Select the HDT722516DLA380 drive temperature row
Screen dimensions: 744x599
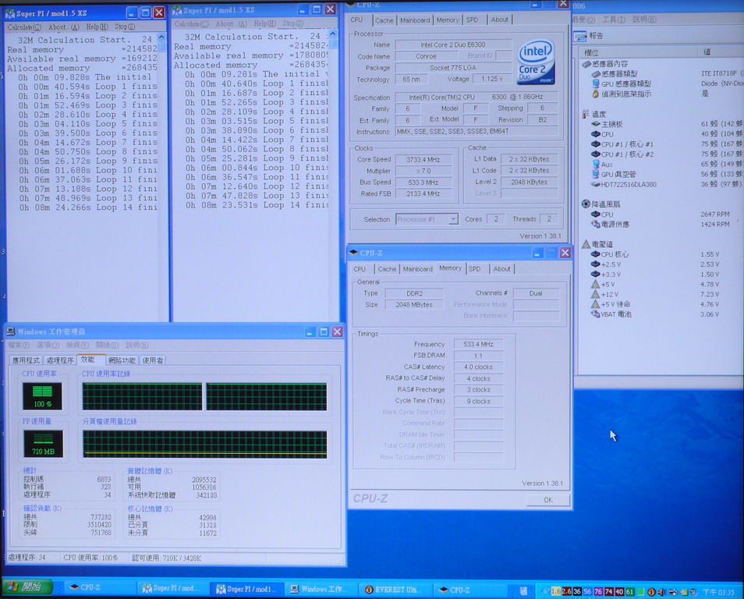(628, 185)
